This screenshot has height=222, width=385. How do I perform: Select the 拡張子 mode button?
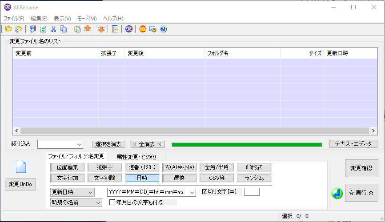tap(104, 167)
